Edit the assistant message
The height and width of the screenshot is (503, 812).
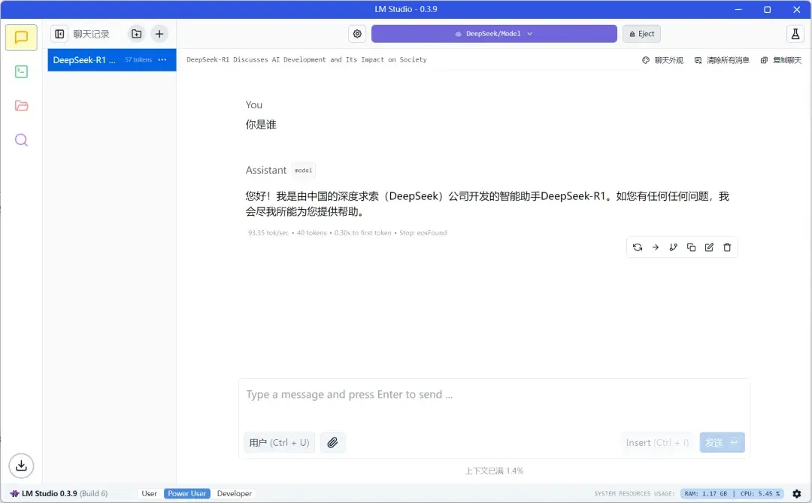(x=710, y=247)
